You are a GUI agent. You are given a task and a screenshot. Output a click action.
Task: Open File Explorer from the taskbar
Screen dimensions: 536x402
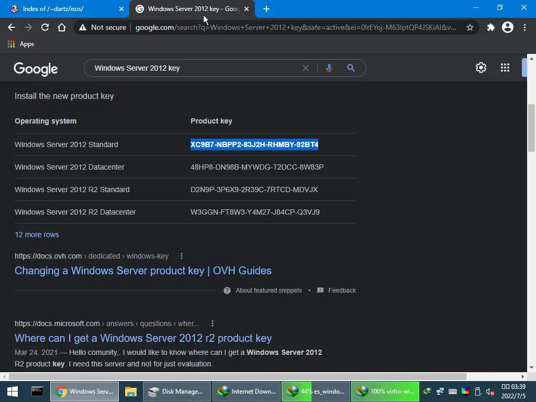click(x=130, y=392)
